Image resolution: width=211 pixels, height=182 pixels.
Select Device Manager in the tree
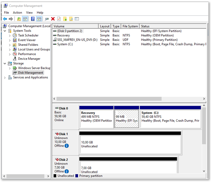[29, 59]
